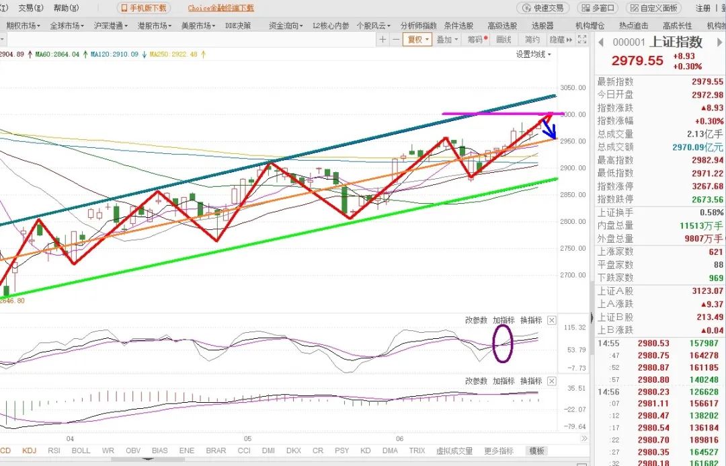Open the 自定义面板 custom panel button
Viewport: 726px width, 466px height.
[655, 8]
